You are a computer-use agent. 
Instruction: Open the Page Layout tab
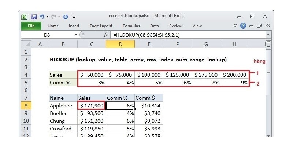click(101, 26)
